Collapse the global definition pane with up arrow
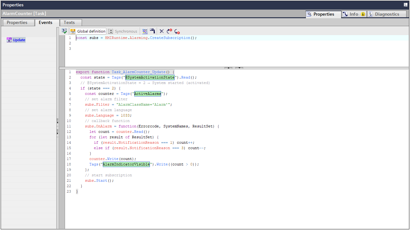 228,68
